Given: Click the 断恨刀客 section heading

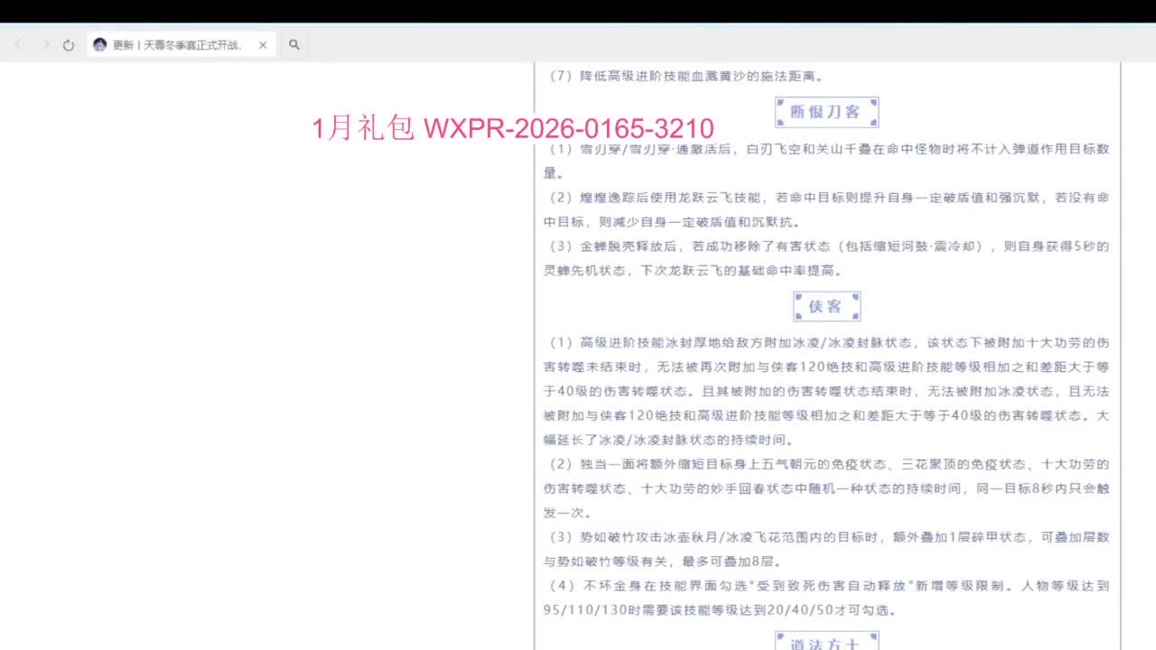Looking at the screenshot, I should [826, 112].
